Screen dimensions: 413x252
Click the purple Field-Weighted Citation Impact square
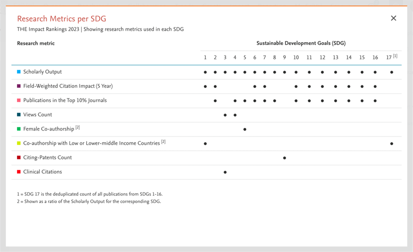pos(19,86)
